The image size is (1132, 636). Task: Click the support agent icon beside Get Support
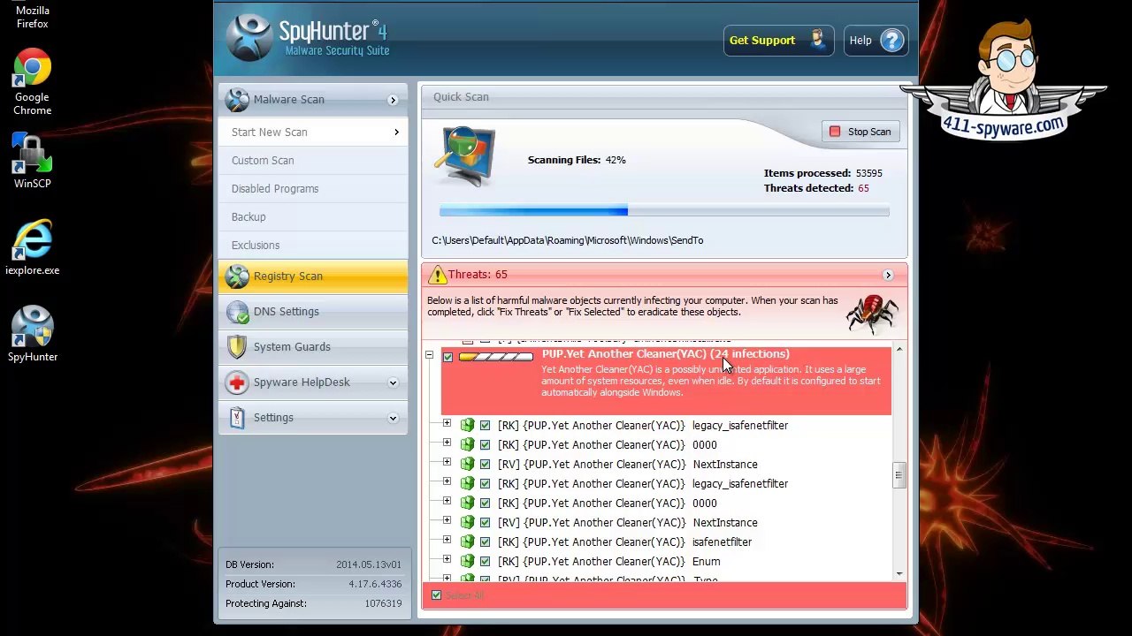click(816, 40)
